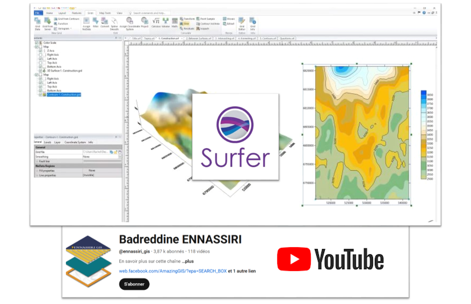471x304 pixels.
Task: Switch to the Home ribbon tab
Action: 50,13
